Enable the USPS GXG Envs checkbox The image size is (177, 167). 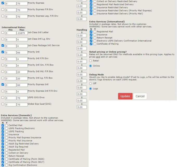[3, 98]
